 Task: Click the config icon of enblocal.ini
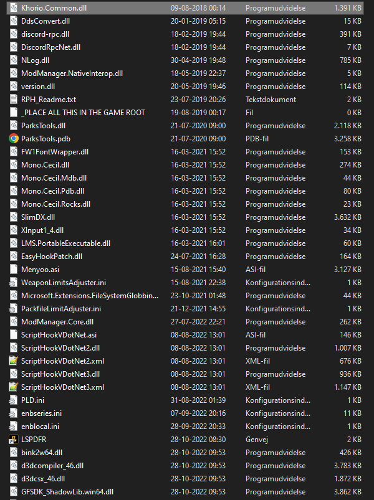click(14, 427)
